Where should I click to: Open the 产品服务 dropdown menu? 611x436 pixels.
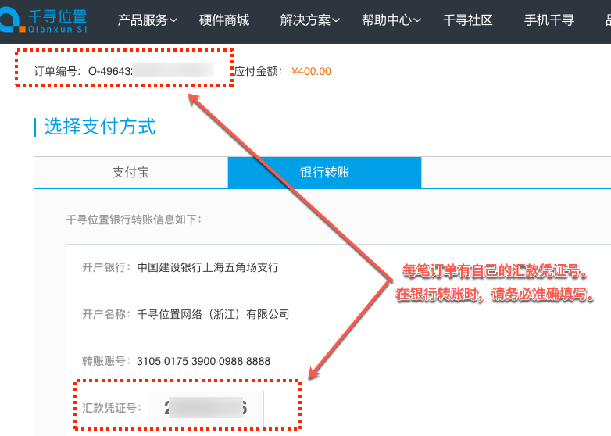pos(148,20)
